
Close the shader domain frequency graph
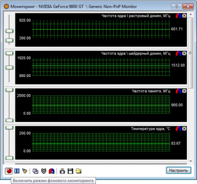click(184, 54)
